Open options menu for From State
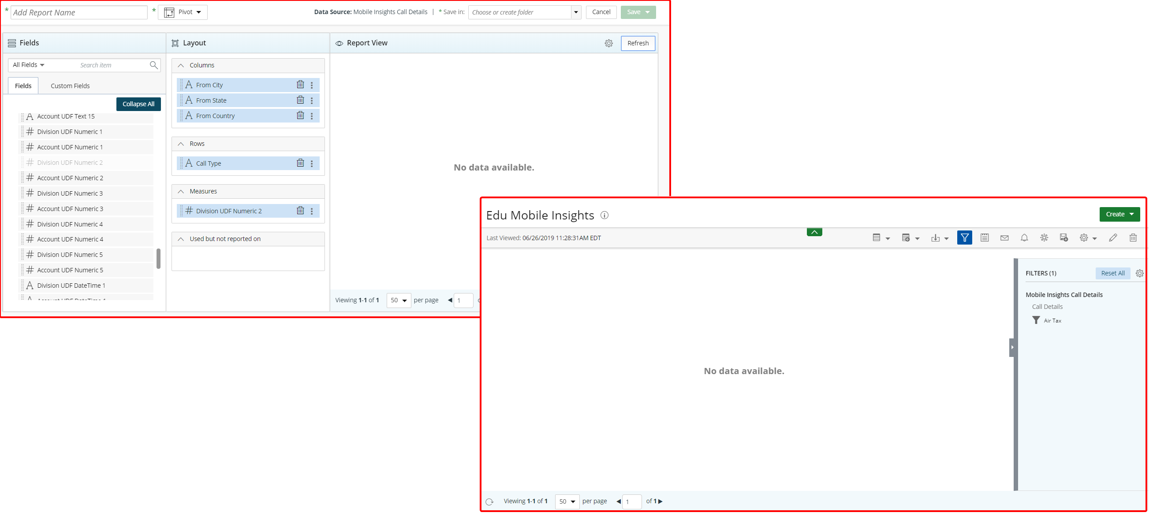This screenshot has height=516, width=1153. coord(312,100)
